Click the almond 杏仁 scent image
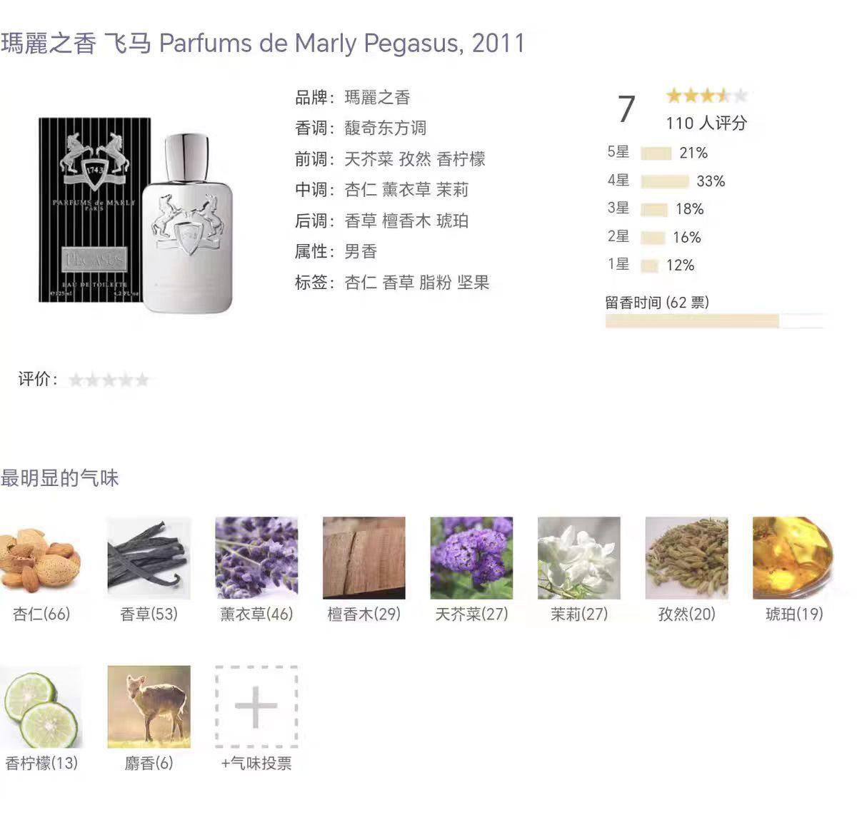 (41, 558)
